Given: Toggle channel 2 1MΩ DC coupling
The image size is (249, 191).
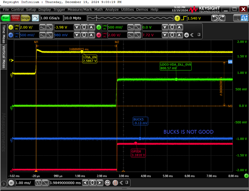Looking at the screenshot, I should pos(104,27).
